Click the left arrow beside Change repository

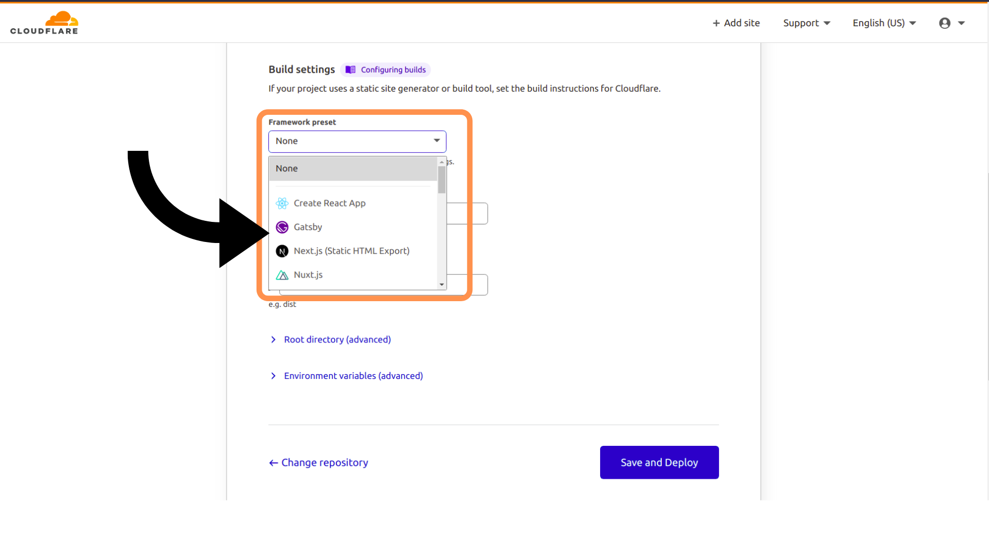point(274,463)
